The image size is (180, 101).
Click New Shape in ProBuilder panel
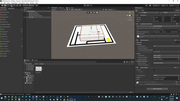(x=4, y=10)
